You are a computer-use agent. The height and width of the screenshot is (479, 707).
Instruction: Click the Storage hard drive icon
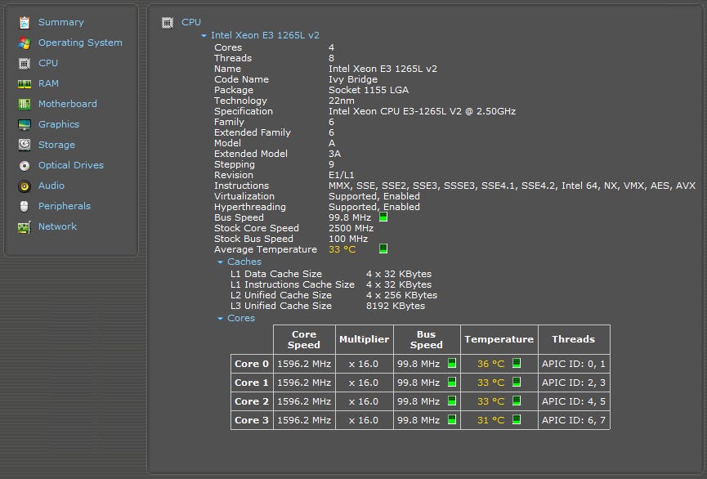coord(24,145)
